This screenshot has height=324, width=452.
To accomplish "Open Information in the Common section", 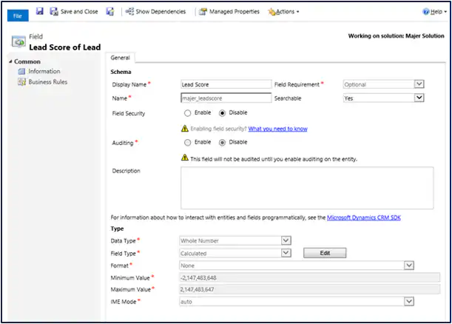I will click(x=44, y=72).
